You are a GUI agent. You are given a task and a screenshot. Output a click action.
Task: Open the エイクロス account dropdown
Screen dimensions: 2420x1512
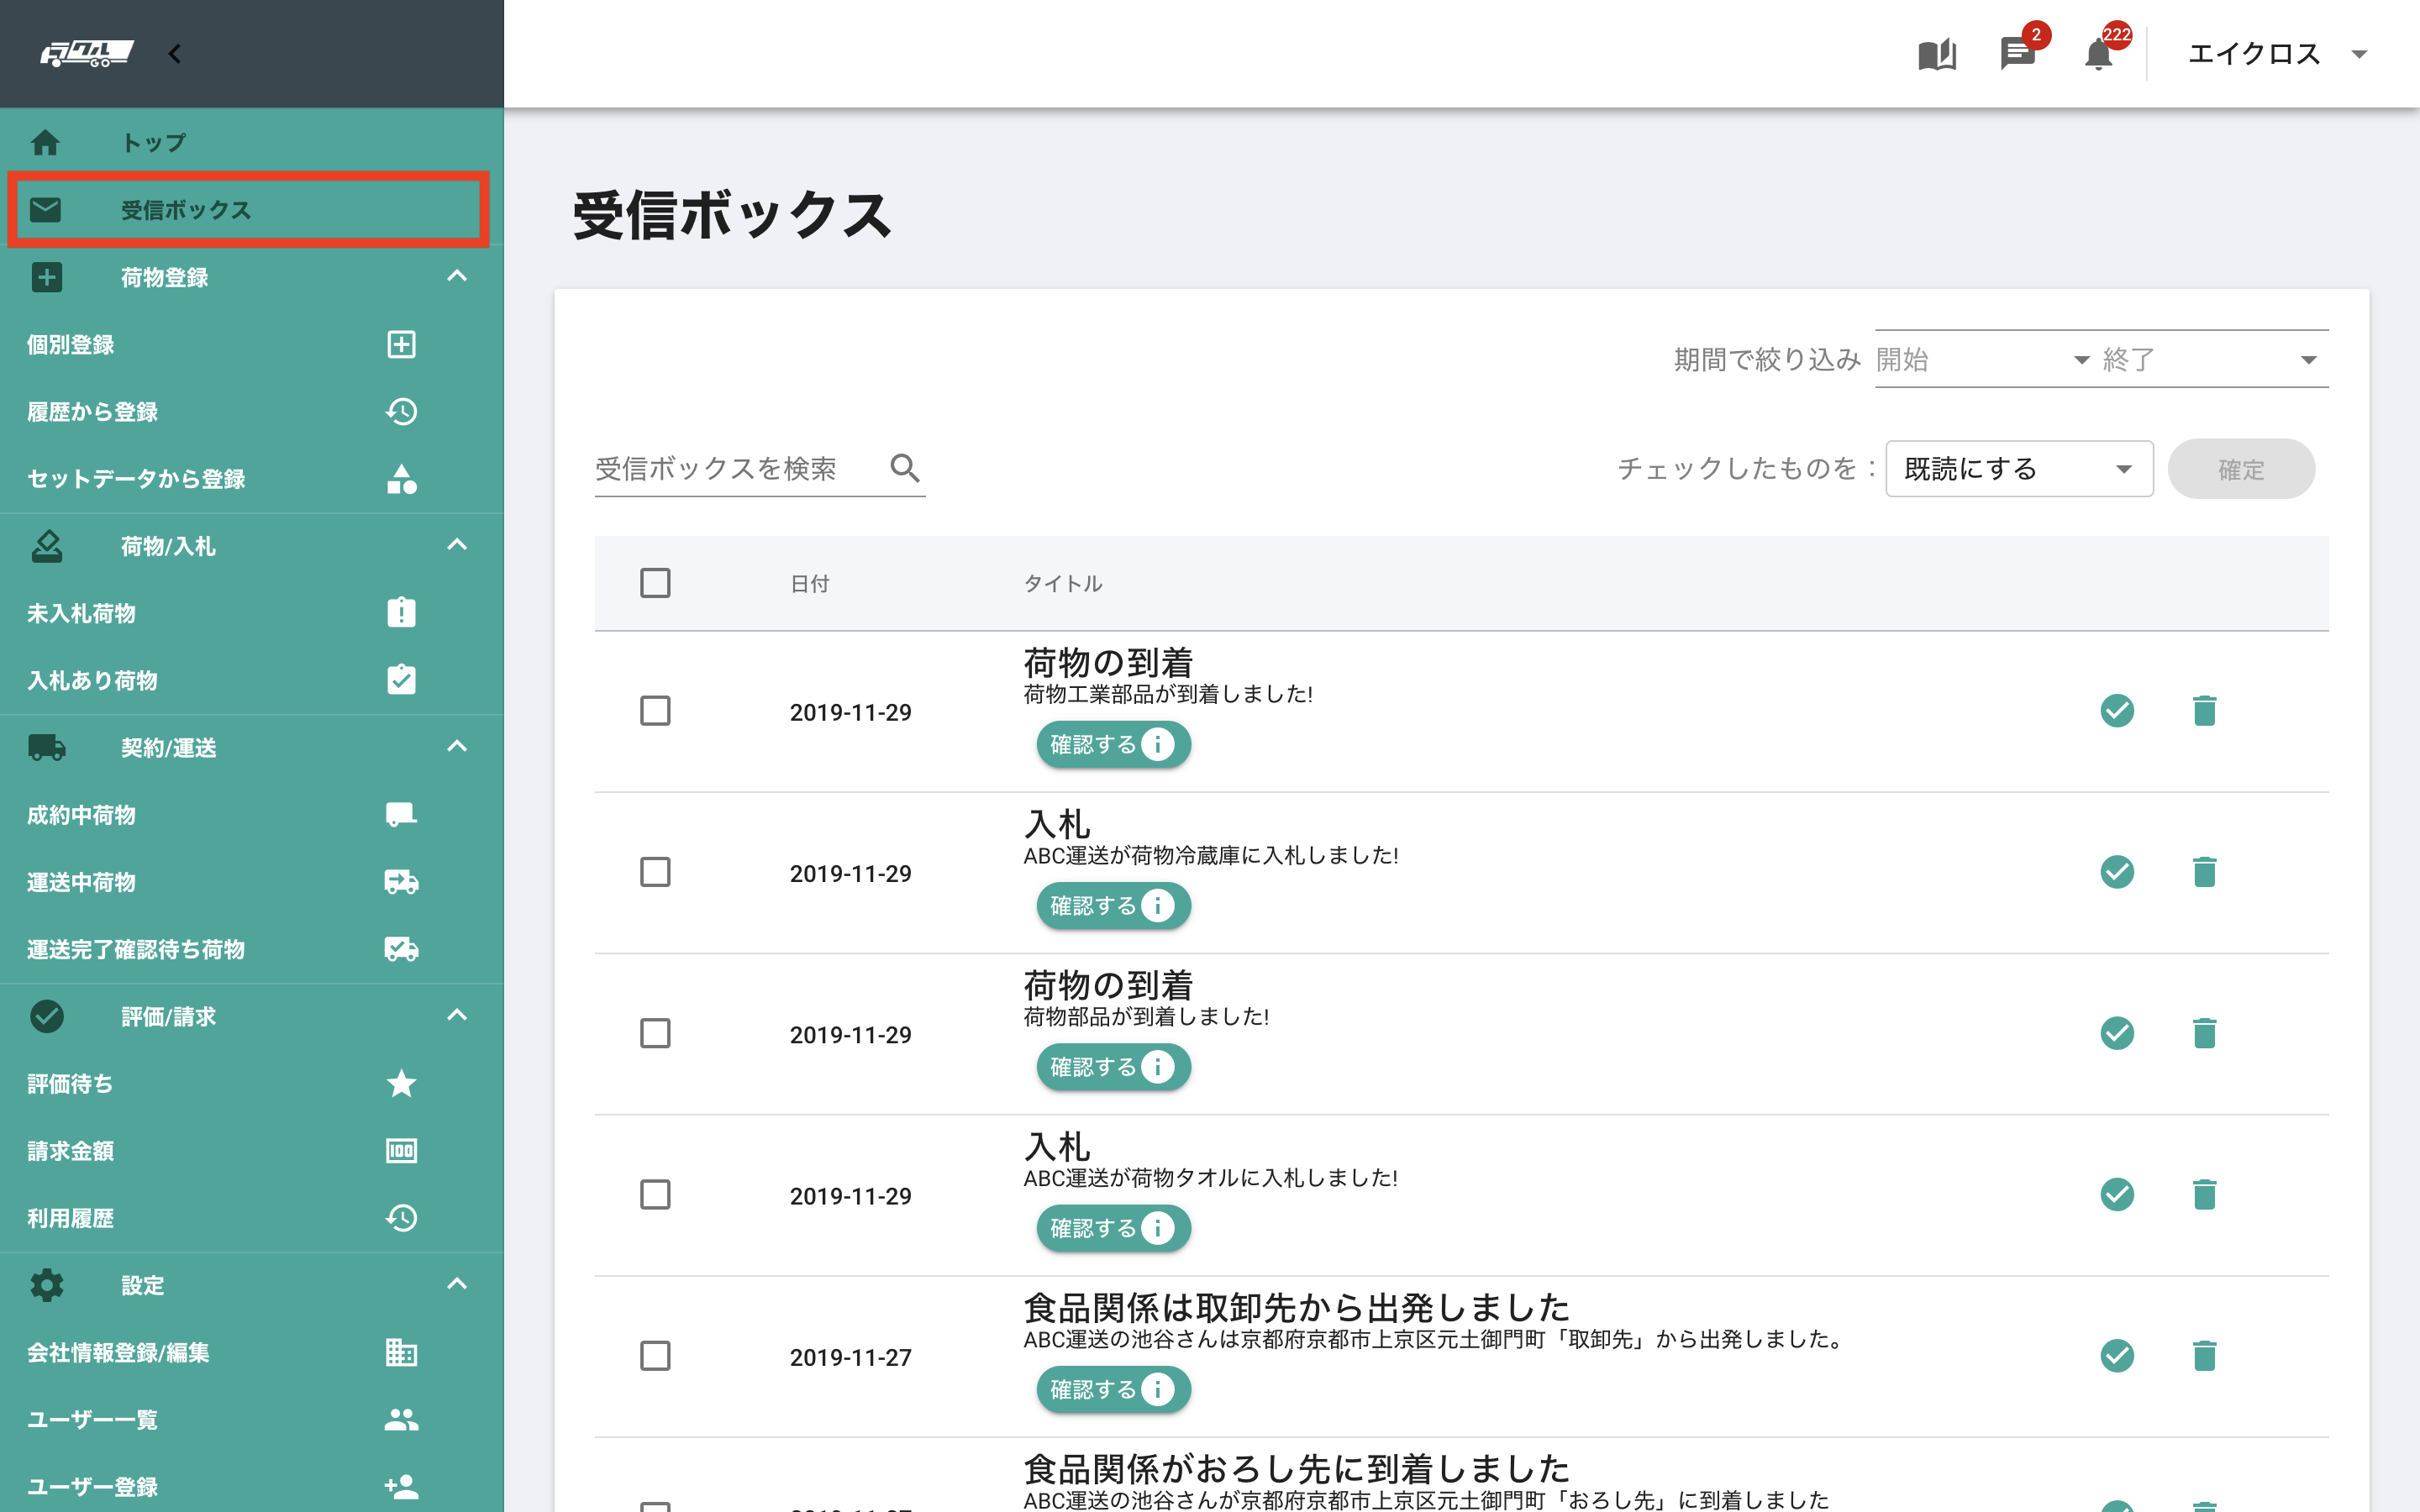(2277, 54)
